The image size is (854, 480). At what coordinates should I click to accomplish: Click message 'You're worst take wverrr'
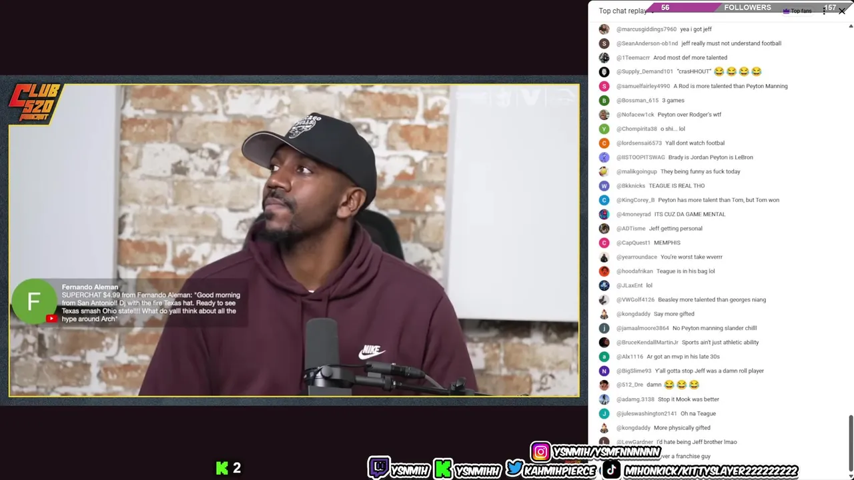pos(691,257)
